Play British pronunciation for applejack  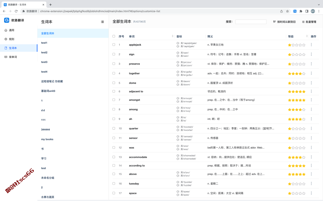click(178, 43)
